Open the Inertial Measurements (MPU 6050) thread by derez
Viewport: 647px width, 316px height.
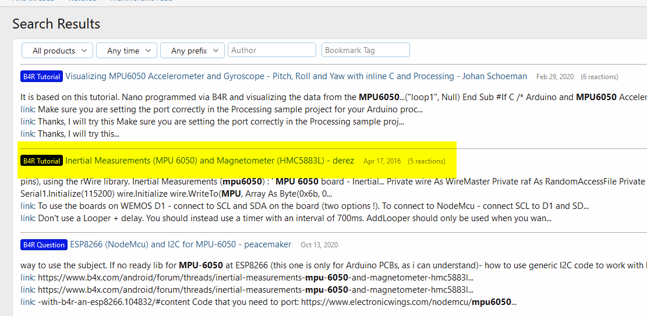(210, 161)
